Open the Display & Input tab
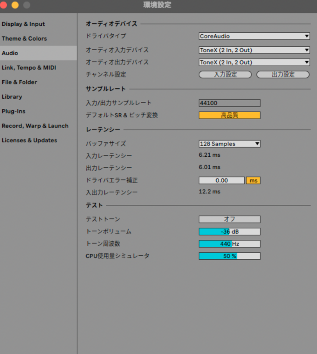Screen dimensions: 317x354 [x=23, y=24]
